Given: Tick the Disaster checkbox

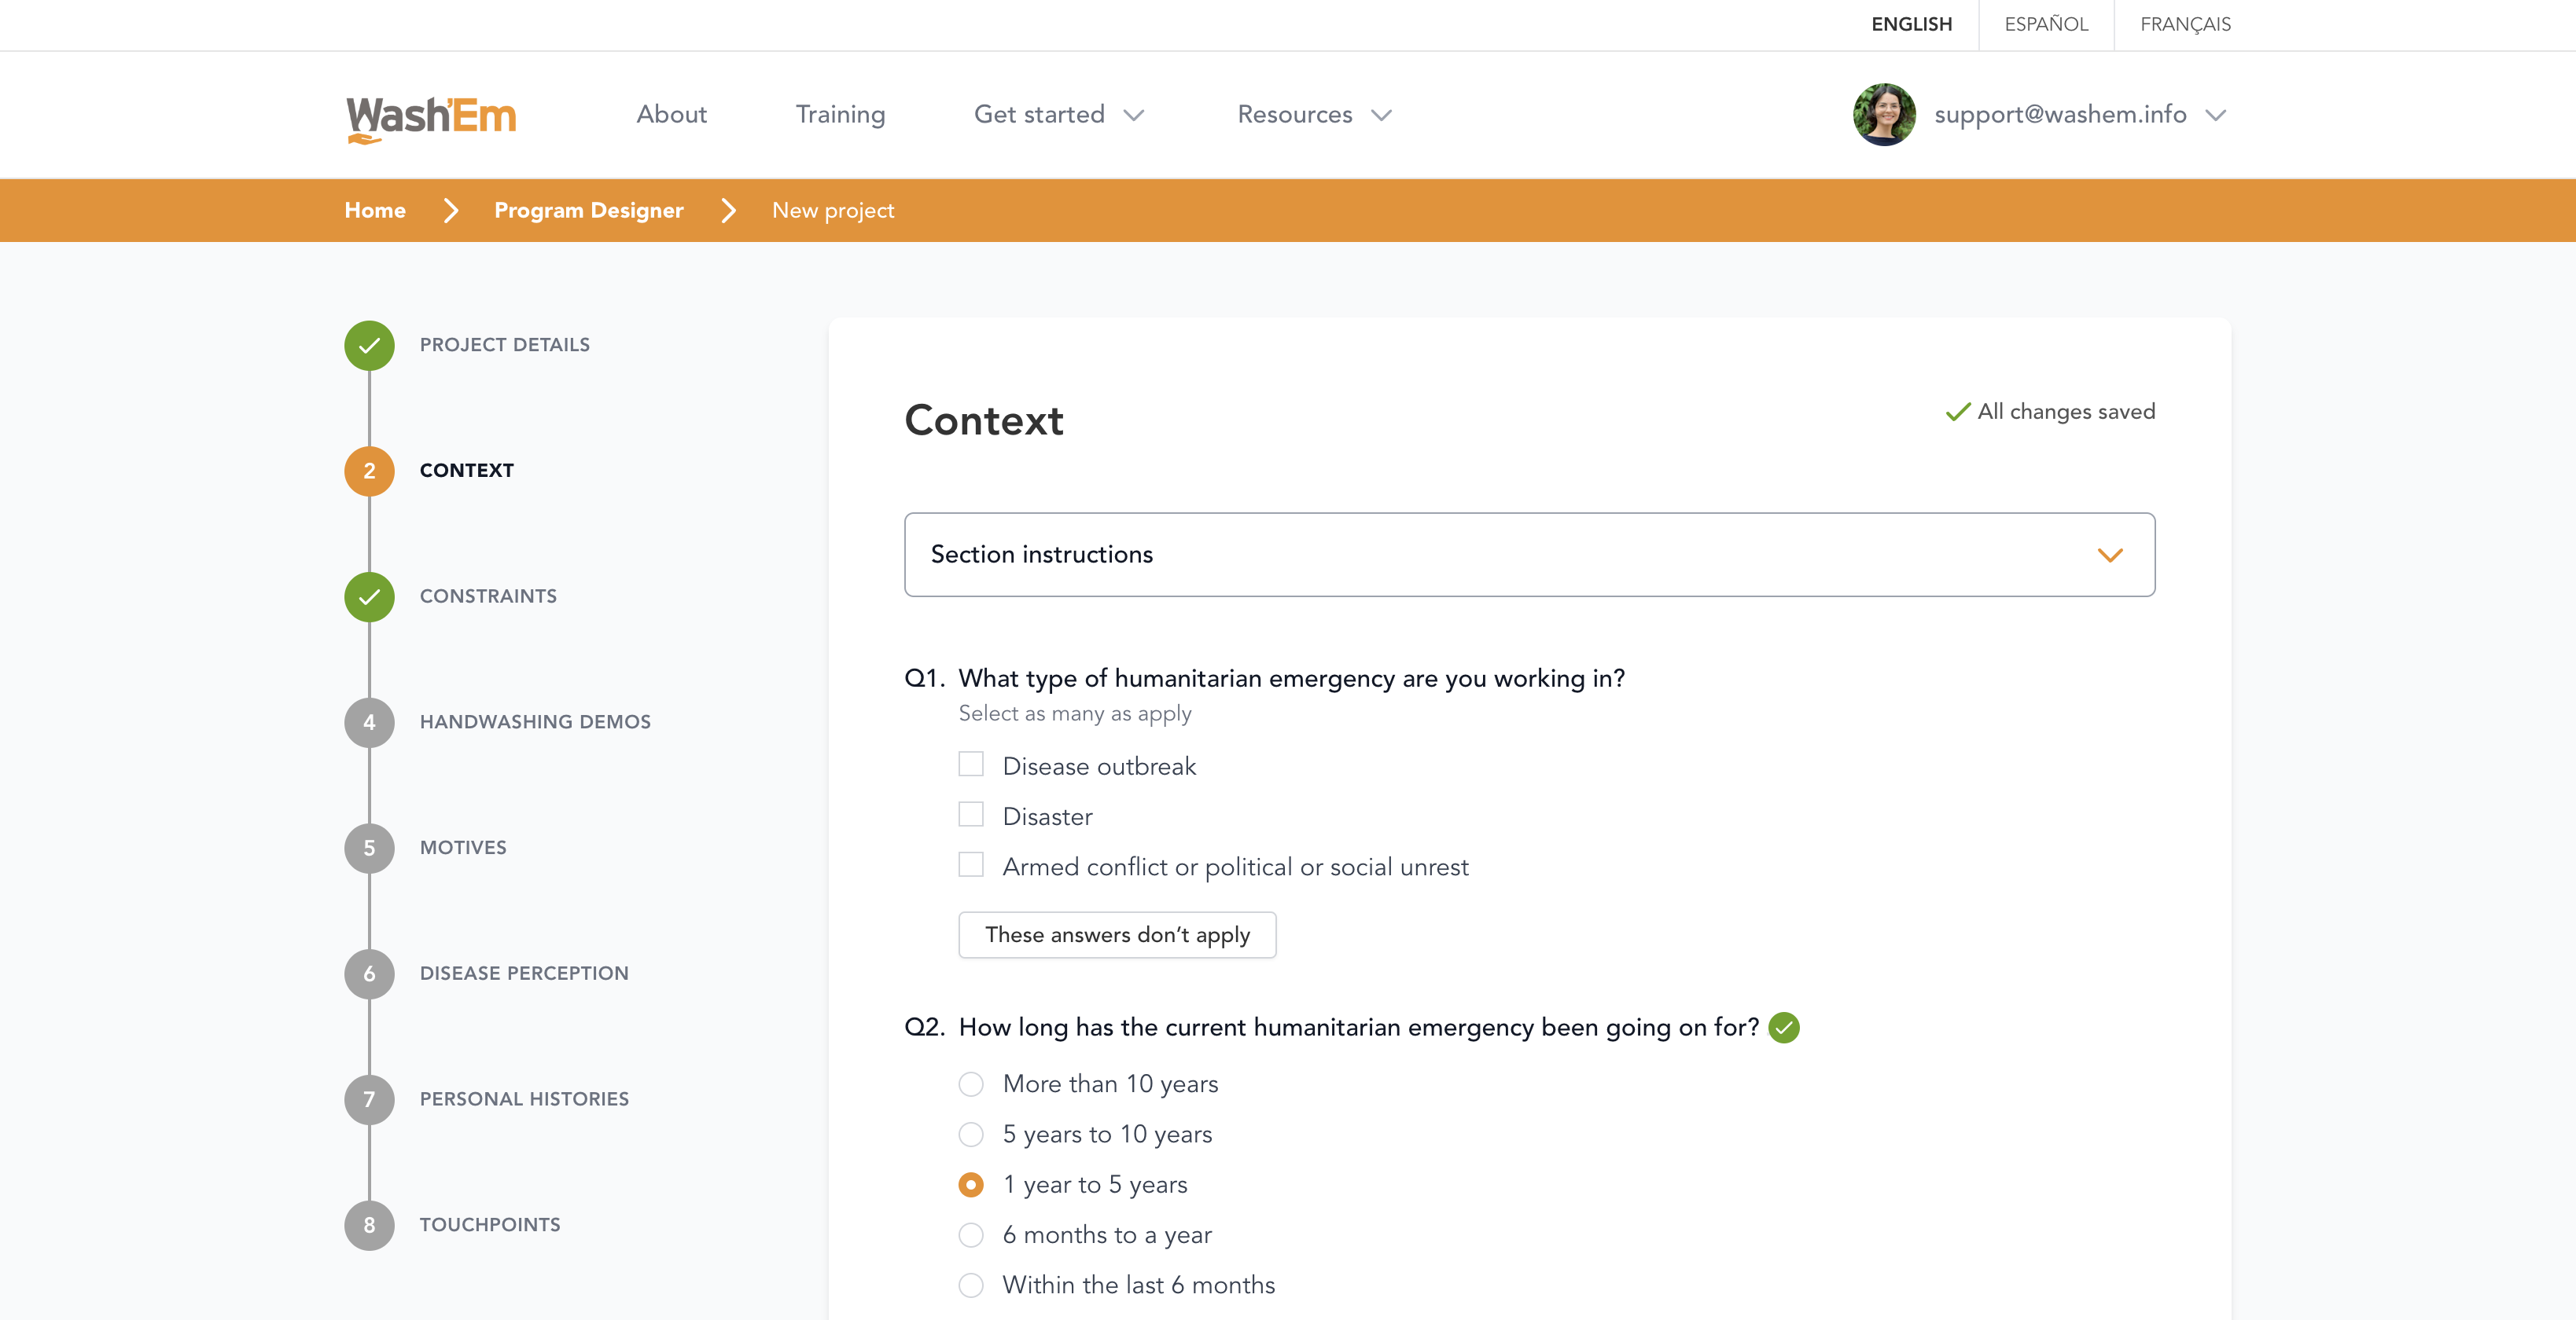Looking at the screenshot, I should [970, 814].
